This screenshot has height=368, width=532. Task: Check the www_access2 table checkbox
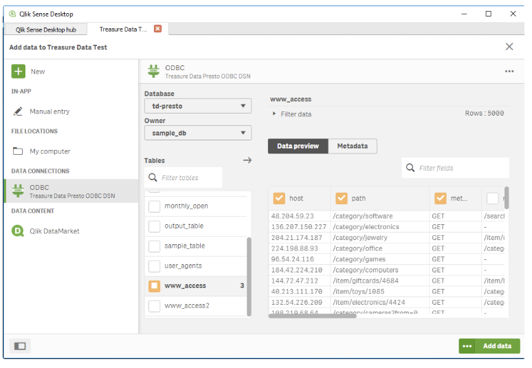pos(155,305)
